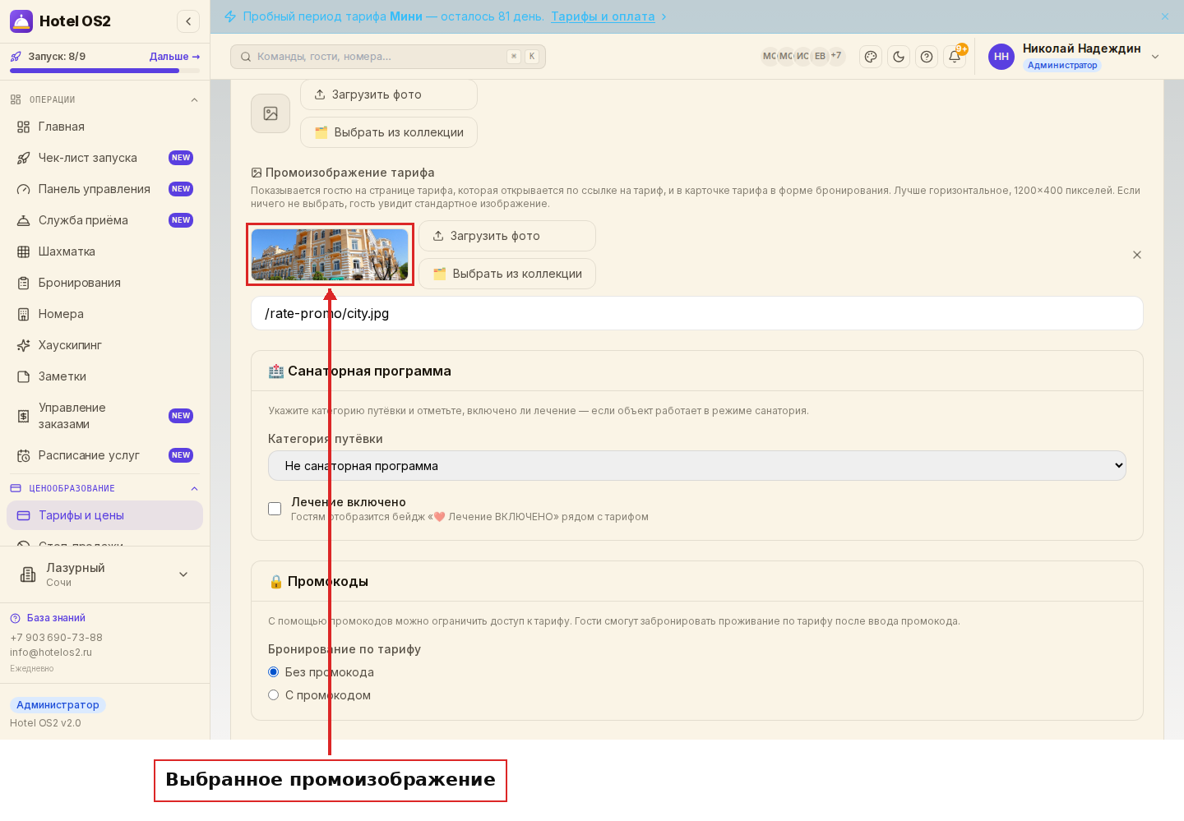Image resolution: width=1184 pixels, height=821 pixels.
Task: Click the top Загрузить фото button
Action: [389, 95]
